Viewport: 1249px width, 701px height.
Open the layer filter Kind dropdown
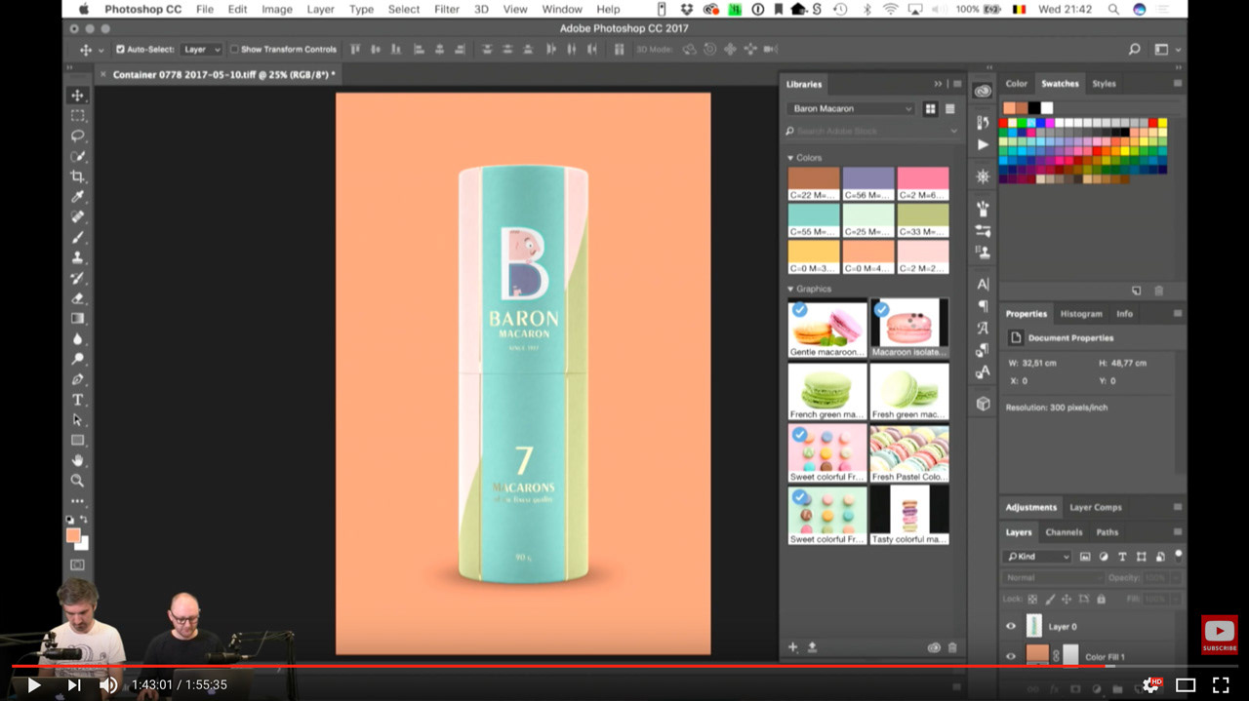(x=1037, y=557)
